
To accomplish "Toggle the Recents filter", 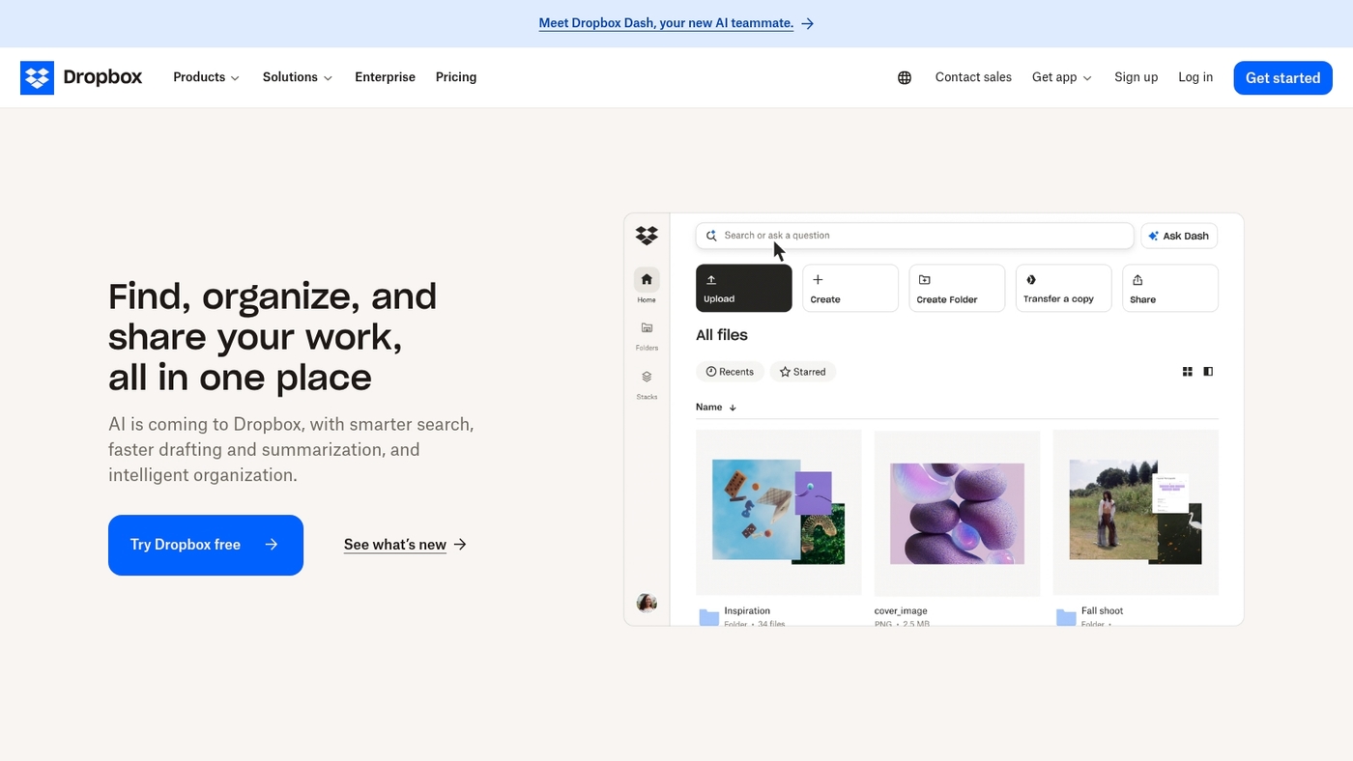I will point(730,371).
